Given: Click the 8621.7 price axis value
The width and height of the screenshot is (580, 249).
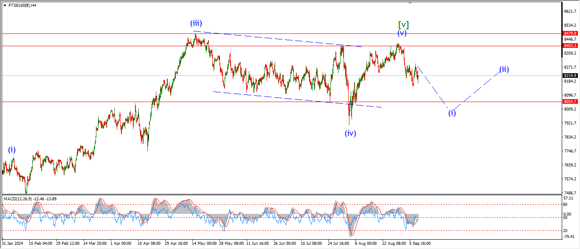Looking at the screenshot, I should coord(570,11).
